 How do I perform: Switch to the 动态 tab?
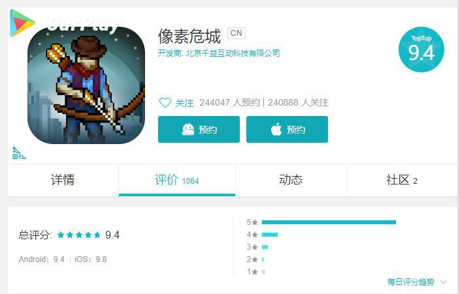coord(291,180)
